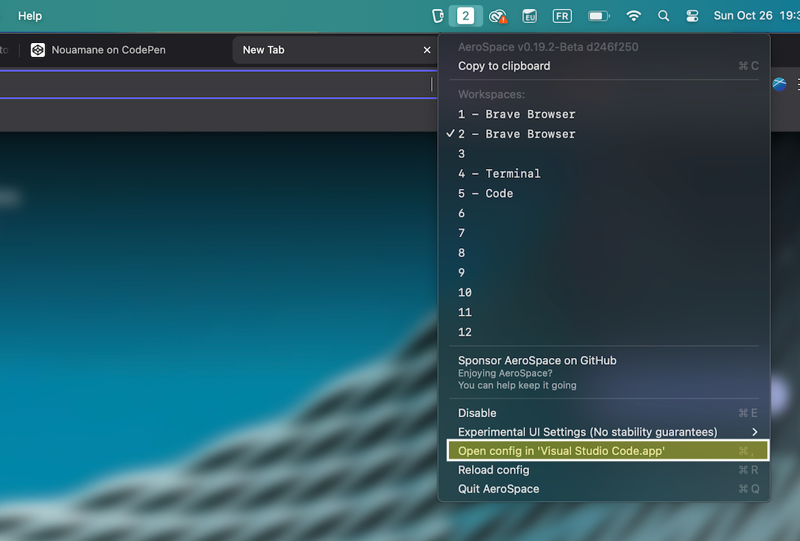Viewport: 800px width, 541px height.
Task: Open the Wi-Fi menu bar icon
Action: [633, 16]
